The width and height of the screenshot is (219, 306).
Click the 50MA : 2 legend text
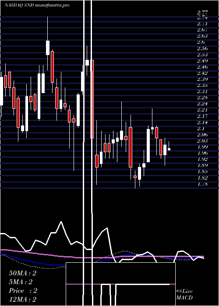[x=23, y=273]
